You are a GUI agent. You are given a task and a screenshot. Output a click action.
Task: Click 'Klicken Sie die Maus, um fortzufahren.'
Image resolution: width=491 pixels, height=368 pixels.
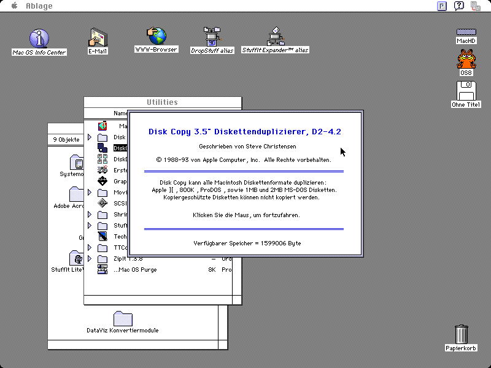[246, 215]
